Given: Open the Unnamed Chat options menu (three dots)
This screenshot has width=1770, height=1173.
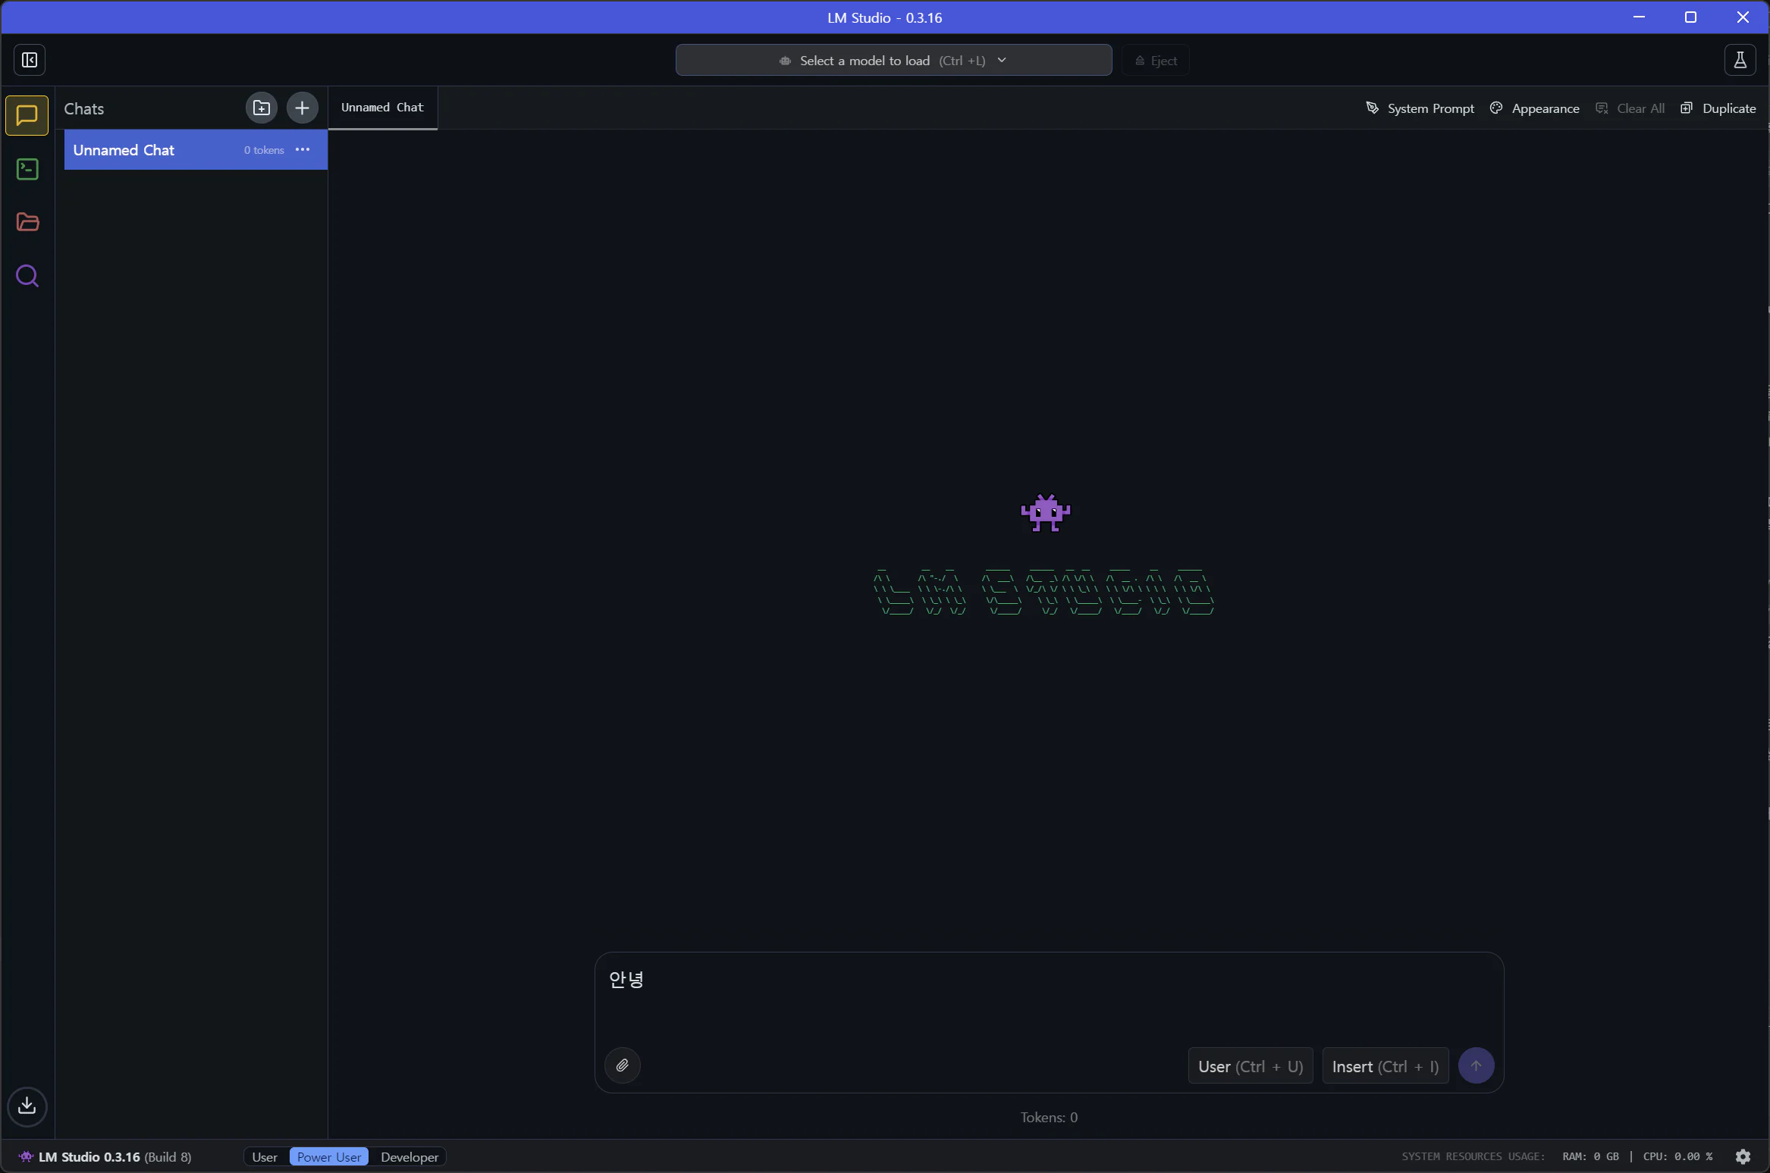Looking at the screenshot, I should (303, 149).
